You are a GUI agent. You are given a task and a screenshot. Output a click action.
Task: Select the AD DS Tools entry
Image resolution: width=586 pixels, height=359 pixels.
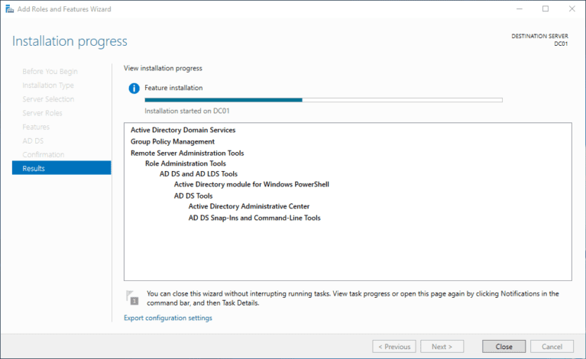tap(193, 196)
